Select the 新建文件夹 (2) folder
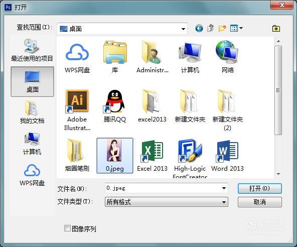The height and width of the screenshot is (247, 297). 227,110
